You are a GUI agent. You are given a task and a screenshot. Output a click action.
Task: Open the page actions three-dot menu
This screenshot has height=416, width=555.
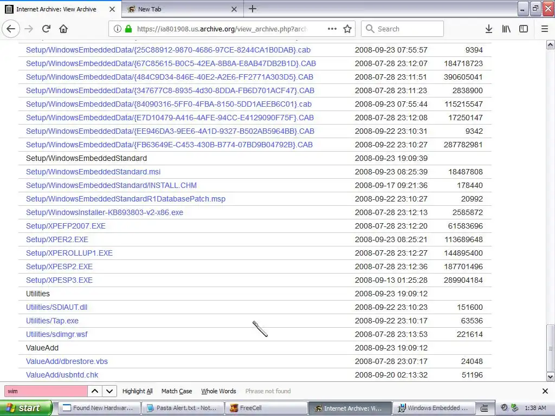[x=332, y=29]
